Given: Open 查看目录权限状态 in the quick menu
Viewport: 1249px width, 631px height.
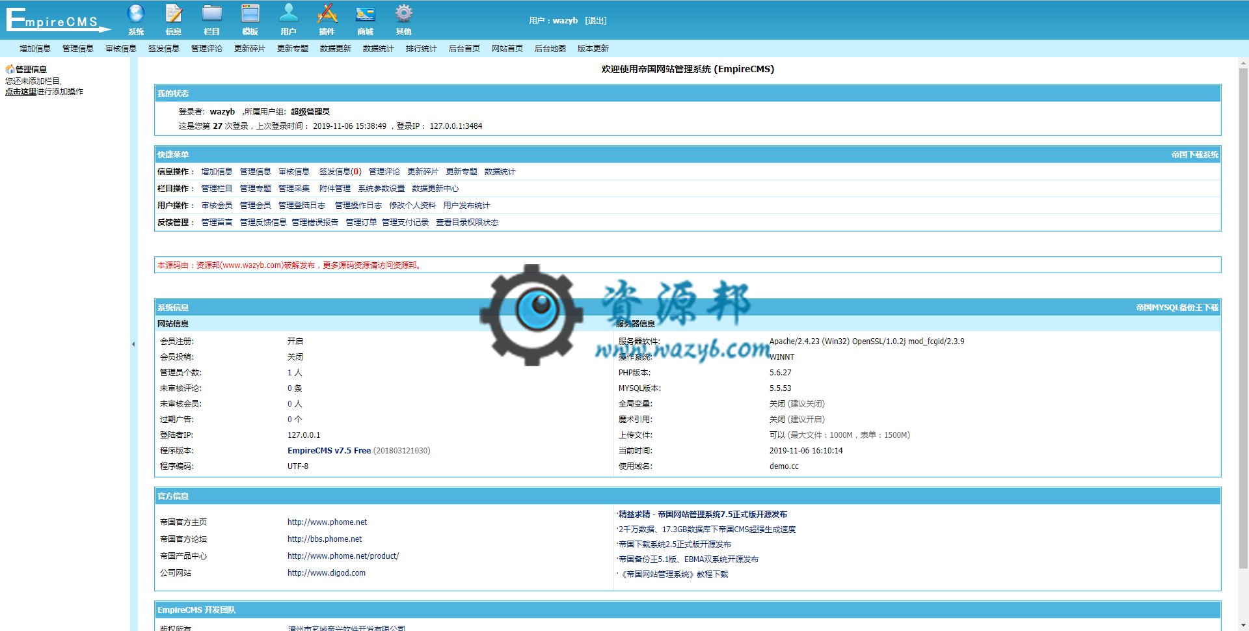Looking at the screenshot, I should (467, 222).
